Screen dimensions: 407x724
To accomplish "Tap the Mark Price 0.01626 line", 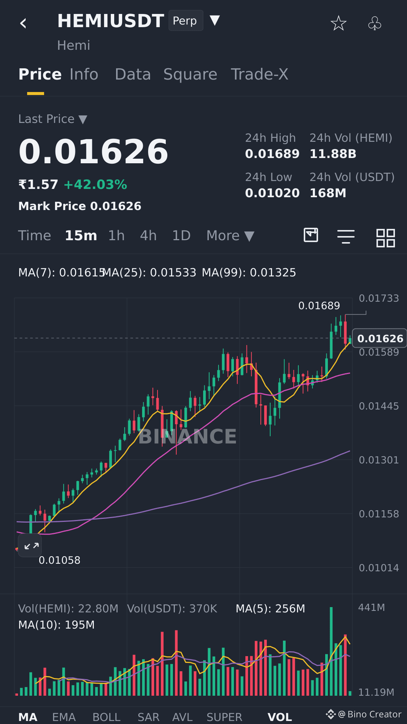I will pyautogui.click(x=80, y=206).
